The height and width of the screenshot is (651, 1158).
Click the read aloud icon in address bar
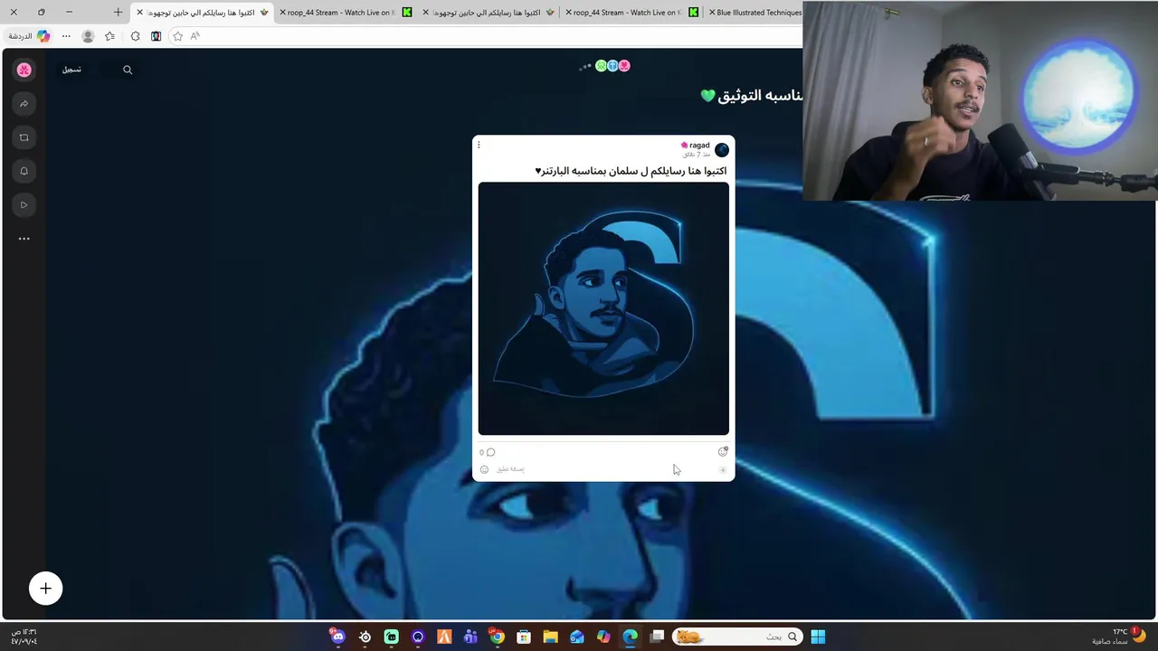point(195,36)
